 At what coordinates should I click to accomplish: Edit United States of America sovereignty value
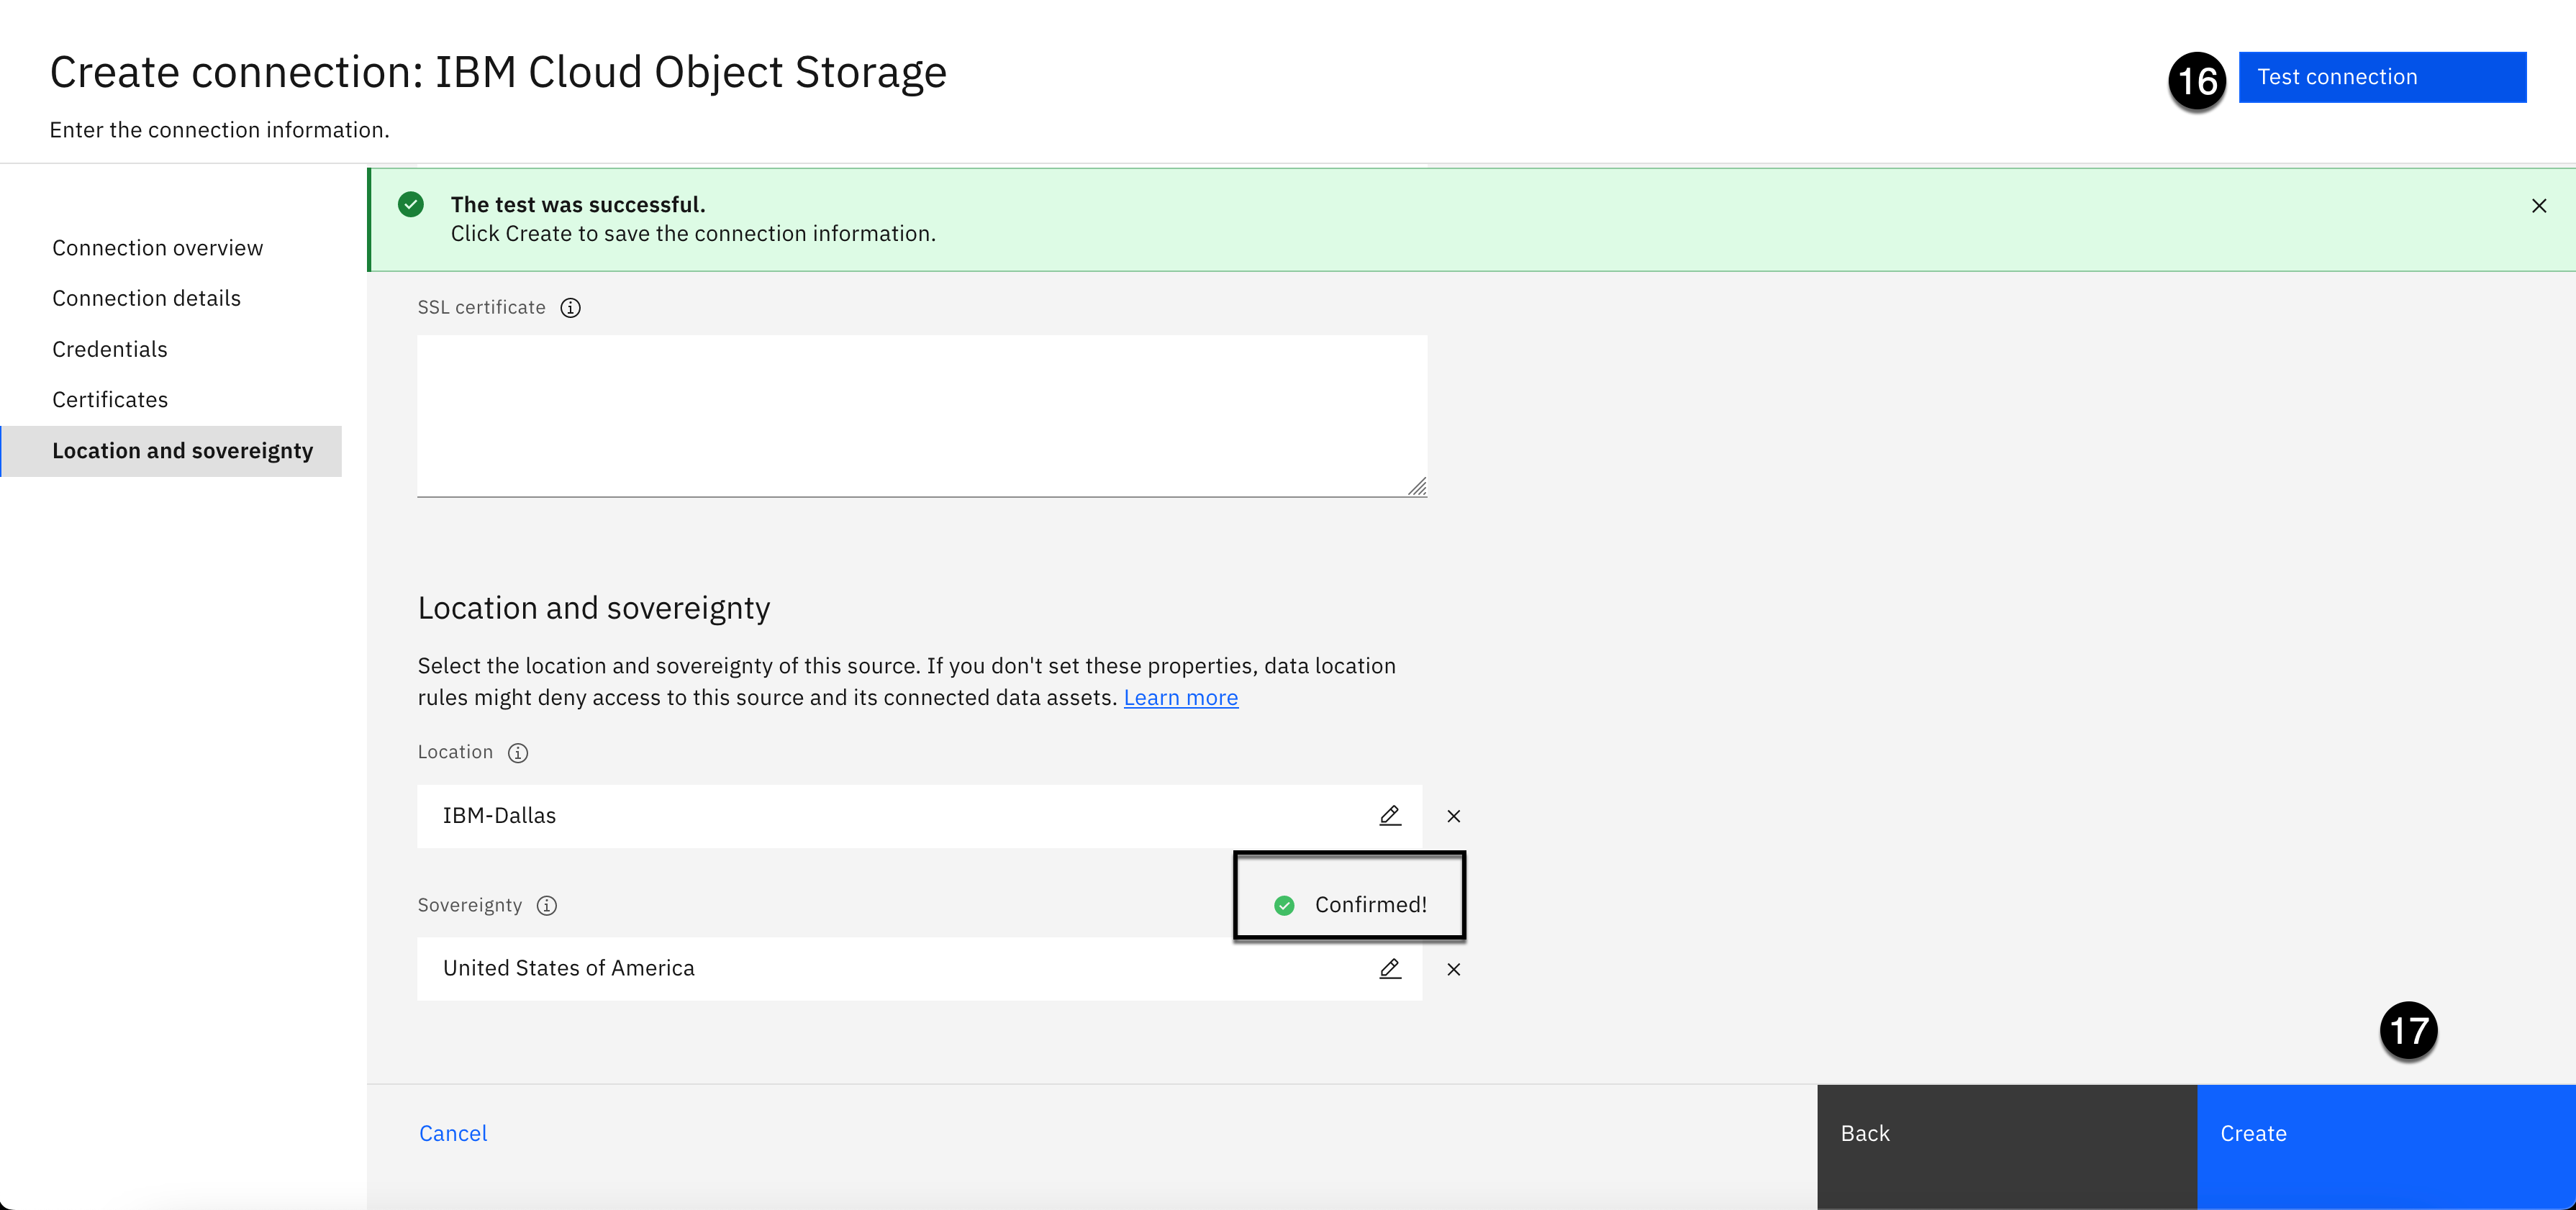coord(1389,969)
